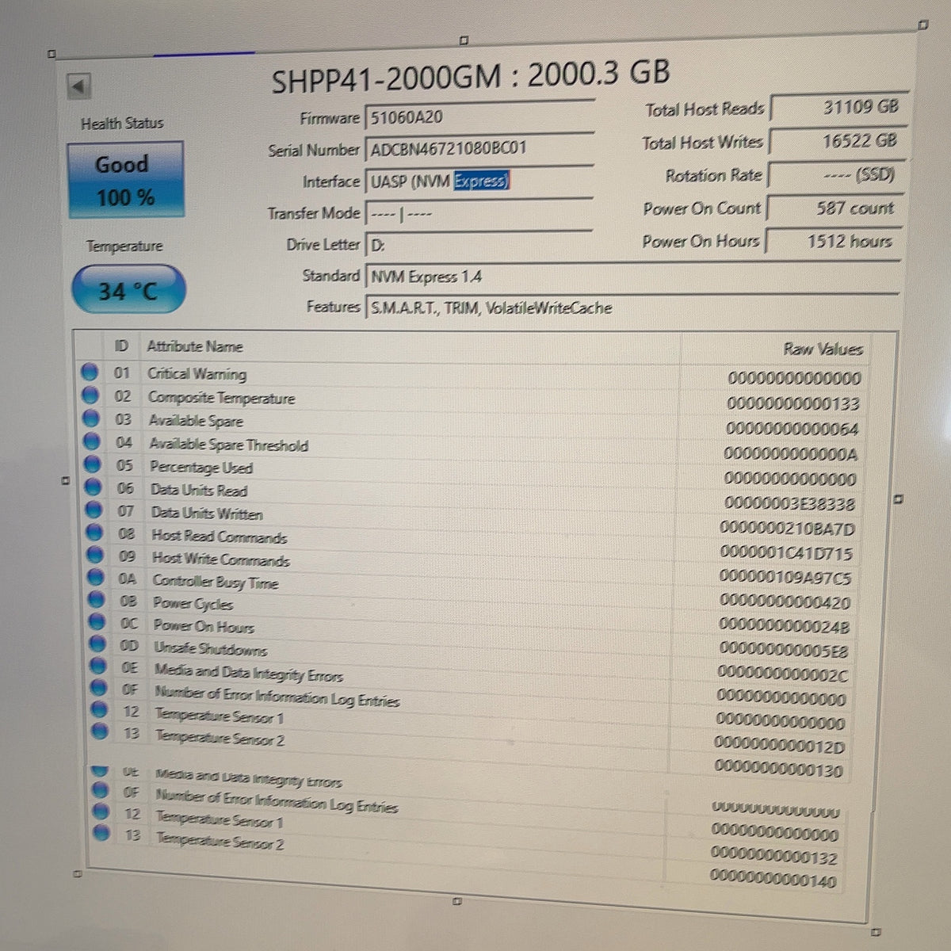The width and height of the screenshot is (951, 951).
Task: Click the SHPP41-2000GM : 2000.3 GB title
Action: (471, 77)
